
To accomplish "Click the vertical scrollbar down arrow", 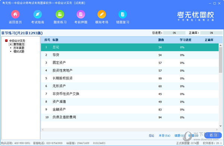I will (x=220, y=126).
